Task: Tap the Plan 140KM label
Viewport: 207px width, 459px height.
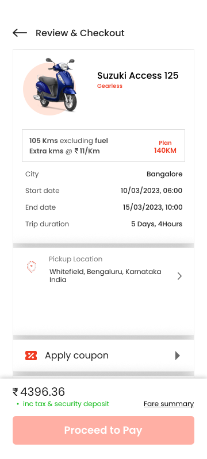Action: [x=165, y=146]
